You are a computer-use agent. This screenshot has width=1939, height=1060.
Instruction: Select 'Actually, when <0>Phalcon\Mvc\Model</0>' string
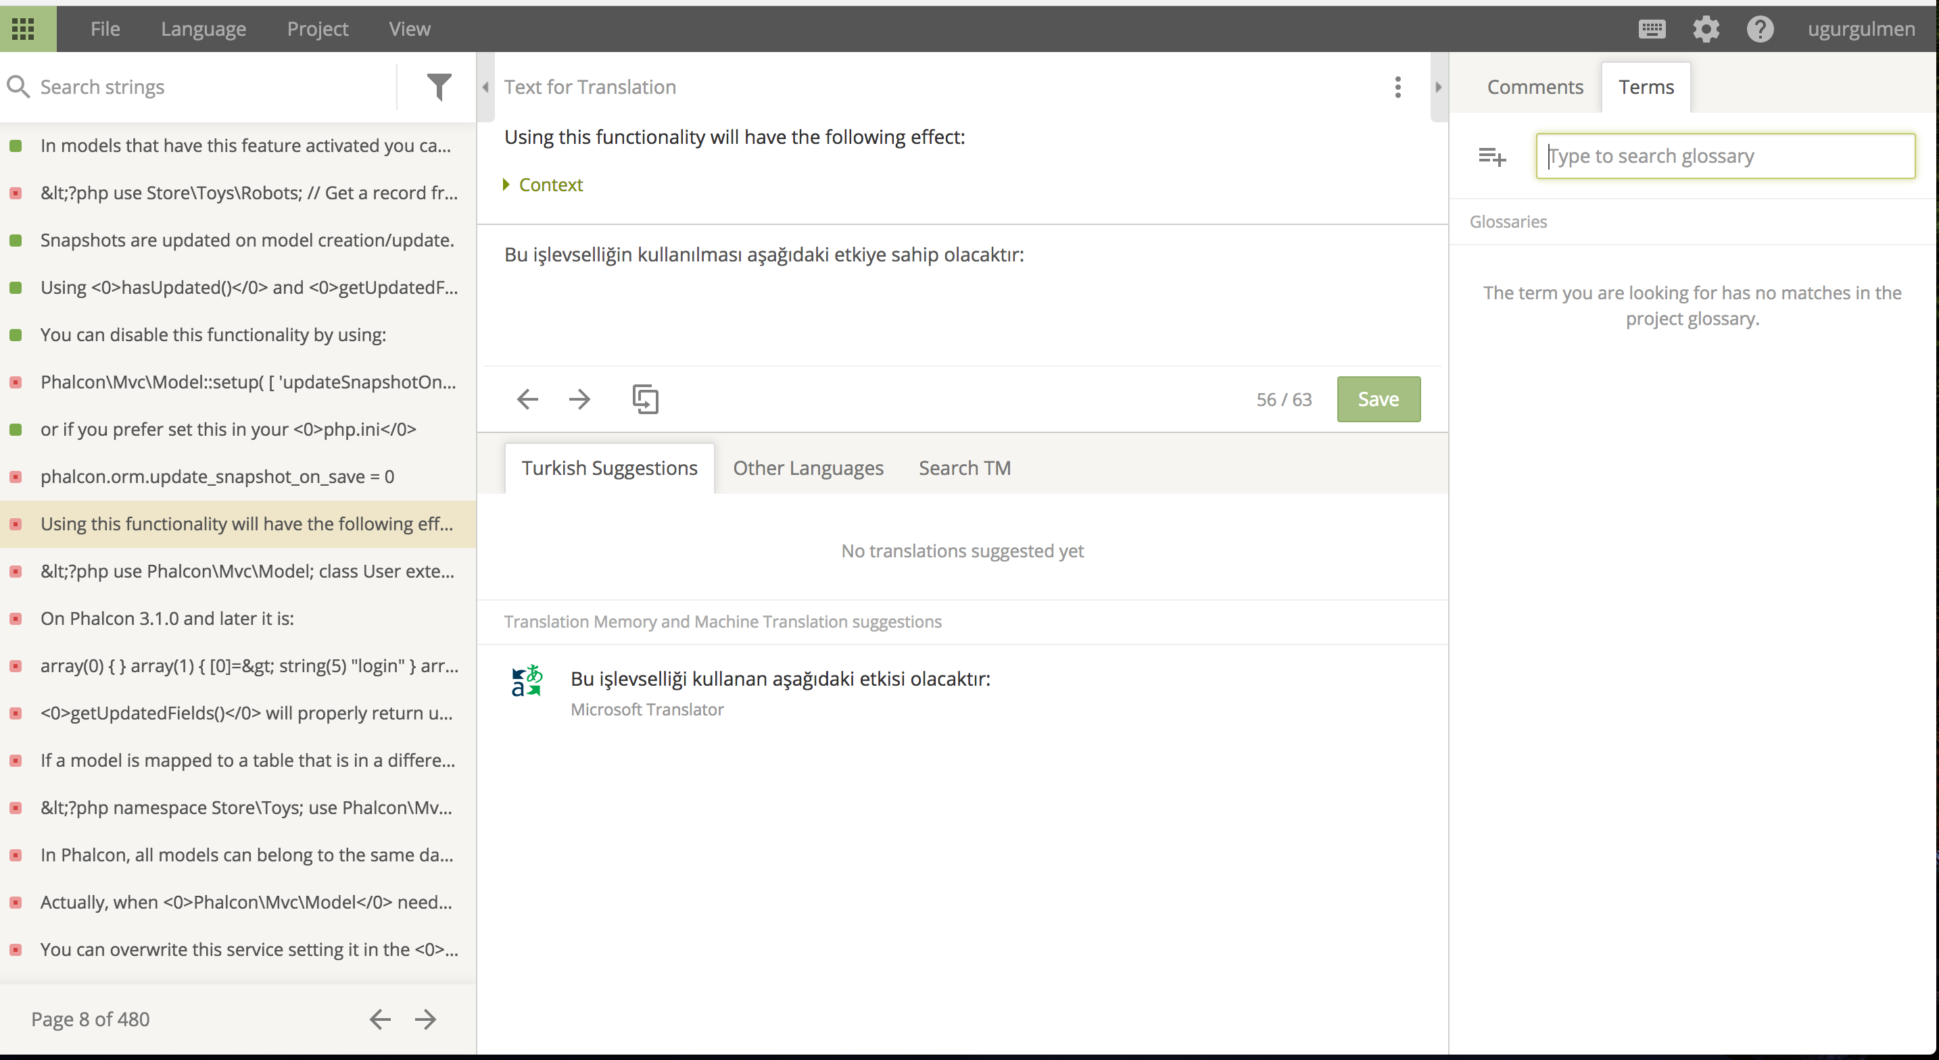[x=238, y=903]
